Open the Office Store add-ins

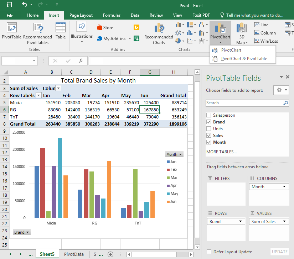(x=105, y=28)
